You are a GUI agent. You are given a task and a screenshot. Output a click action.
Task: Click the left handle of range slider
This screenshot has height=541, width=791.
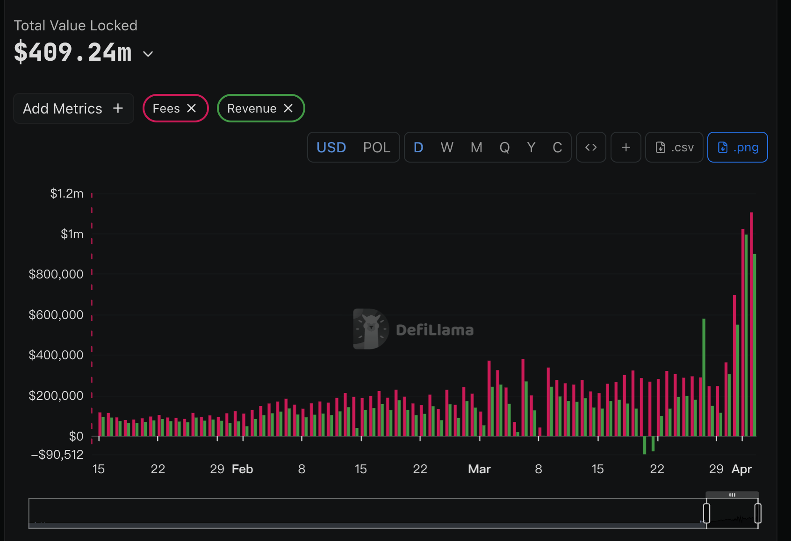click(x=706, y=513)
